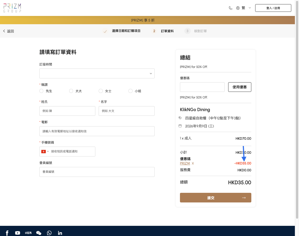Open the WeChat footer icon
This screenshot has height=236, width=299.
(39, 233)
